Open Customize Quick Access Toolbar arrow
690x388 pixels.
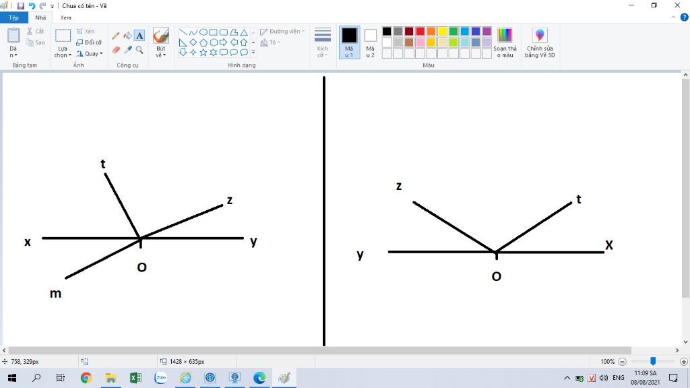[x=53, y=6]
